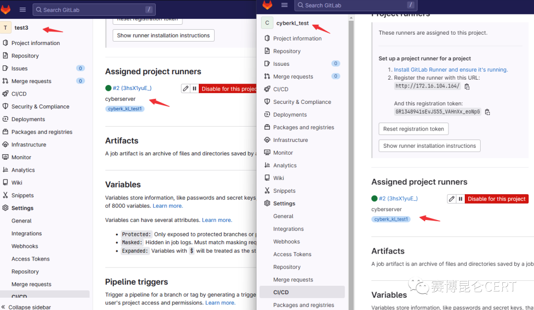Open General settings in test3 sidebar
534x310 pixels.
21,221
